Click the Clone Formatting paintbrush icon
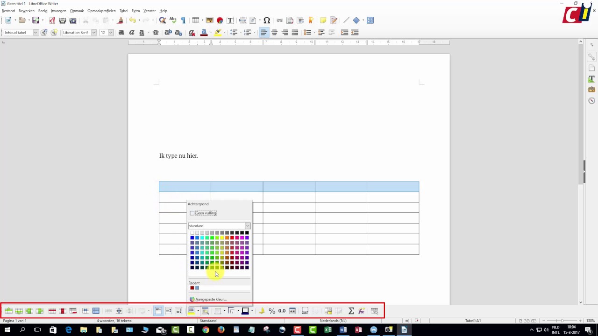The width and height of the screenshot is (598, 336). 120,20
